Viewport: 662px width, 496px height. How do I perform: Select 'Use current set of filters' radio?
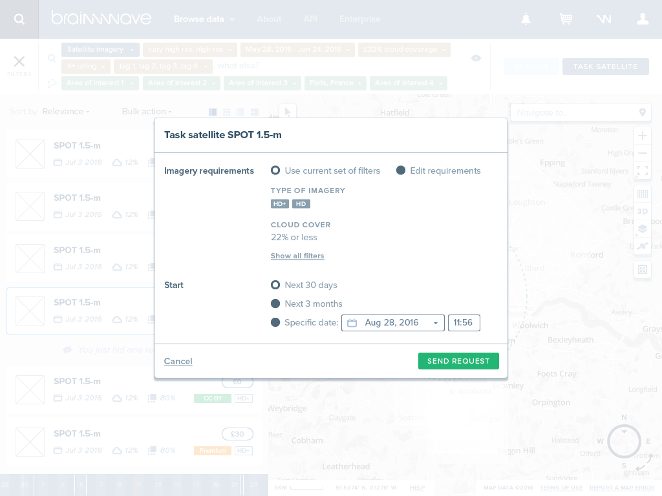(x=275, y=170)
